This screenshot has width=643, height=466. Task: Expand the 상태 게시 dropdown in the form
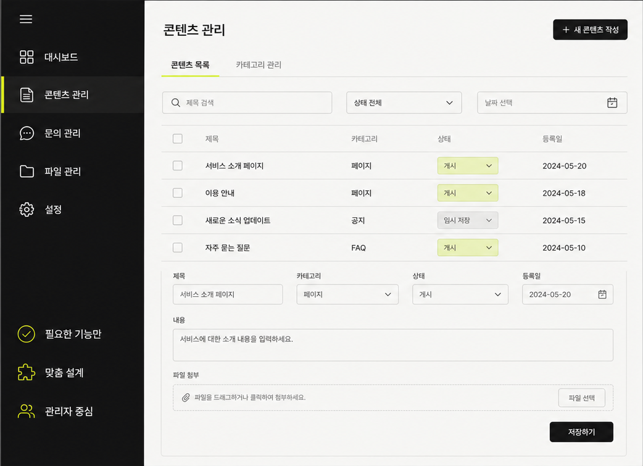460,294
